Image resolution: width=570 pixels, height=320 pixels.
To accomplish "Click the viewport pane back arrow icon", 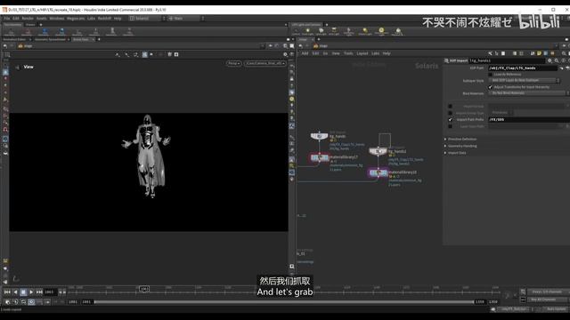I will click(x=5, y=46).
